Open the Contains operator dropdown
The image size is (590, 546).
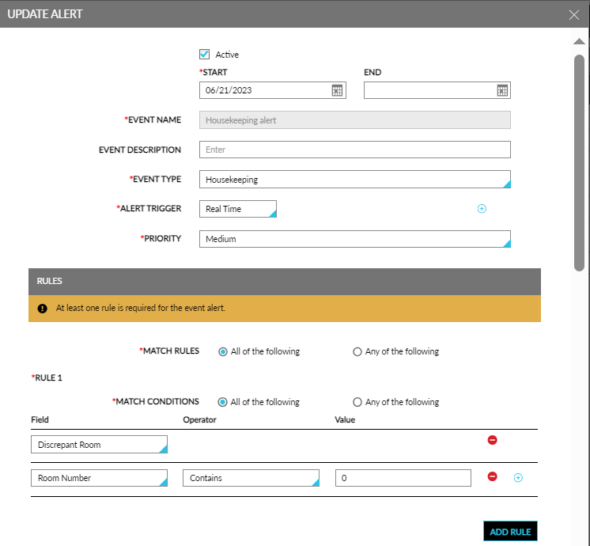(x=251, y=478)
